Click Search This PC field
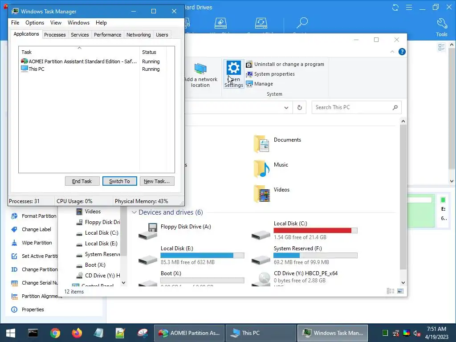 357,107
